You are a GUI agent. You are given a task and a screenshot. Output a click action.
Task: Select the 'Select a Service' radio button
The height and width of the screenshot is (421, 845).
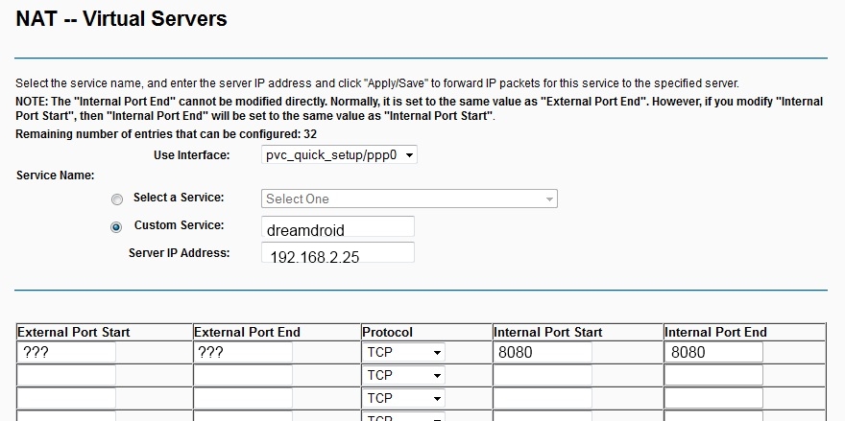coord(117,199)
